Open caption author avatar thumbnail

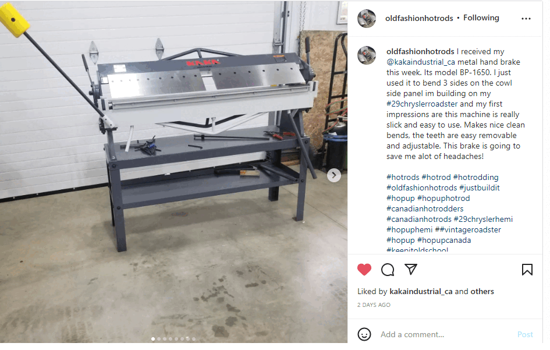[x=367, y=55]
